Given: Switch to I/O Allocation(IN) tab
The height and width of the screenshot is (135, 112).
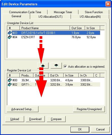Looking at the screenshot, I should pos(90,17).
